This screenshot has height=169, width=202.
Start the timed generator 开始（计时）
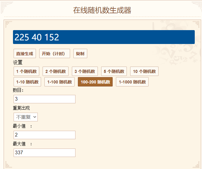tap(55, 53)
